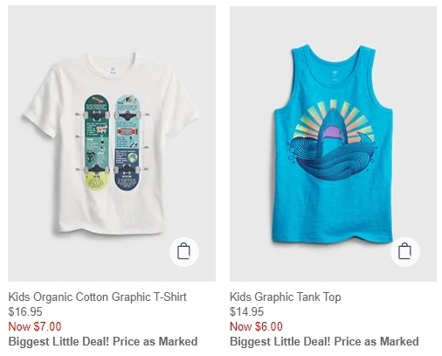Viewport: 442px width, 356px height.
Task: Select the Now $6.00 sale price
Action: [x=256, y=326]
